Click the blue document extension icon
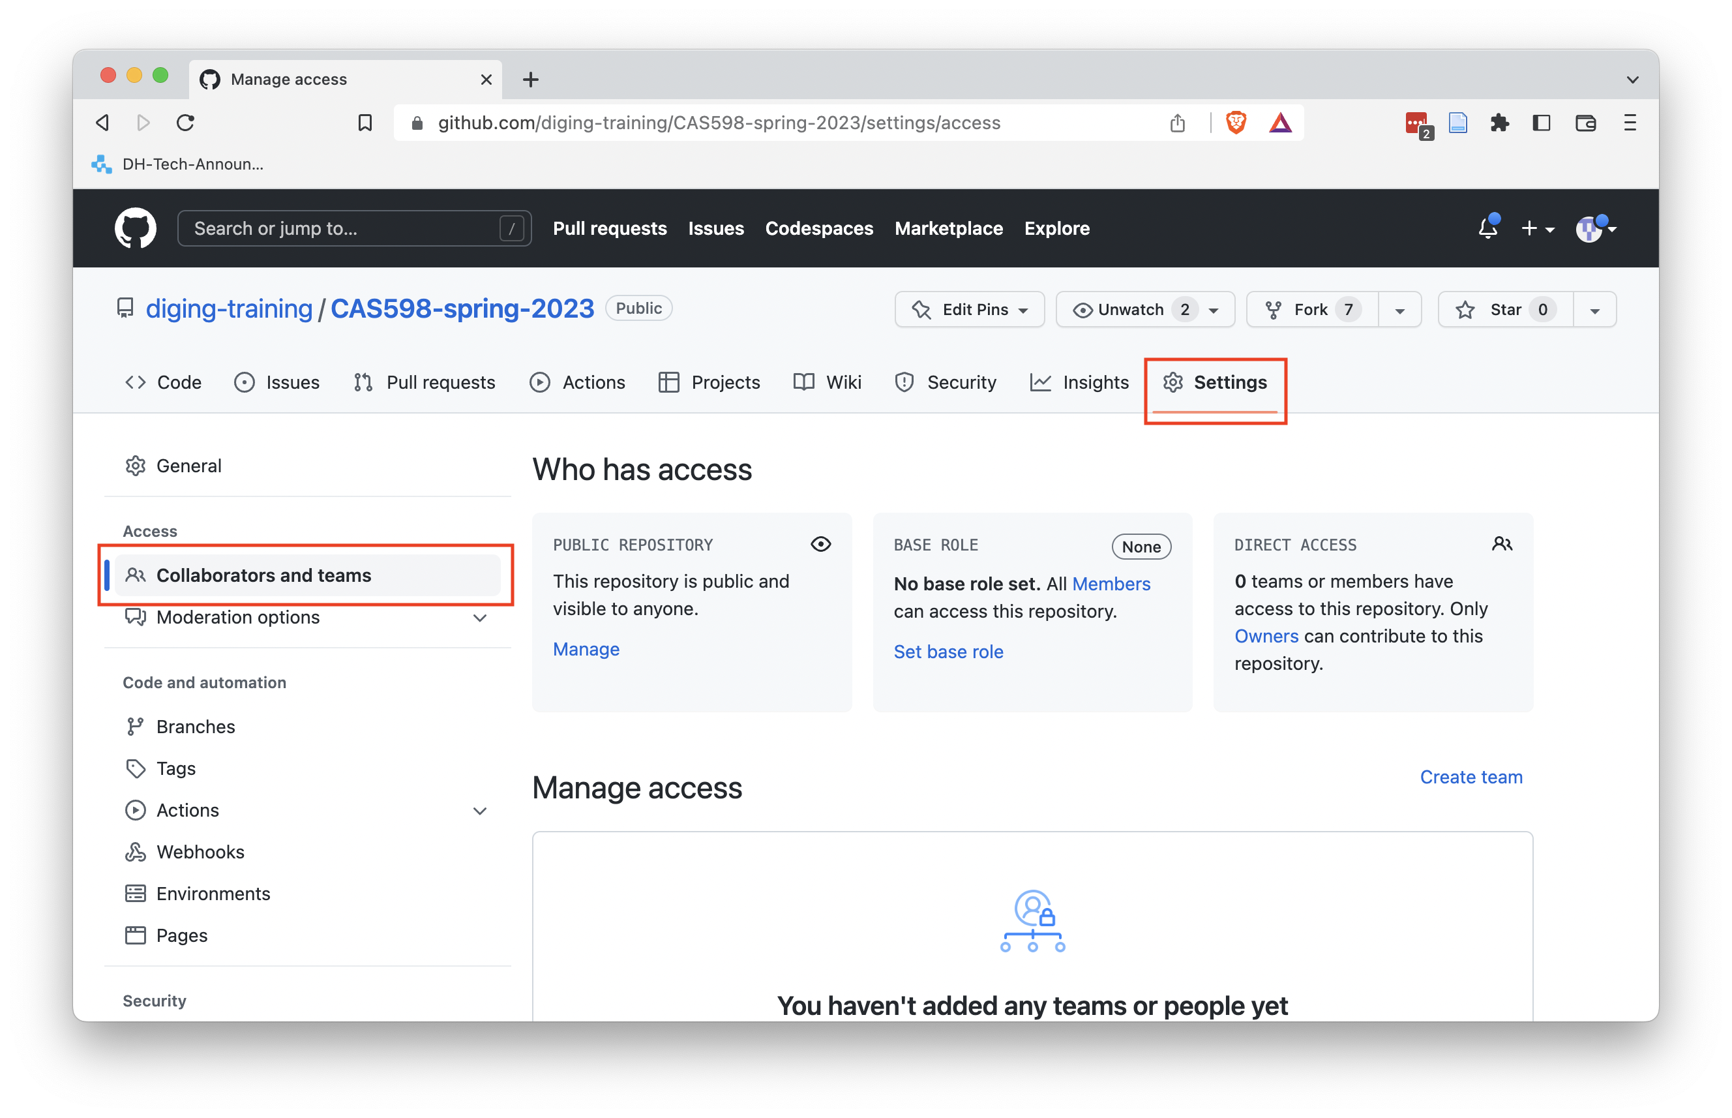The height and width of the screenshot is (1118, 1732). [x=1457, y=123]
